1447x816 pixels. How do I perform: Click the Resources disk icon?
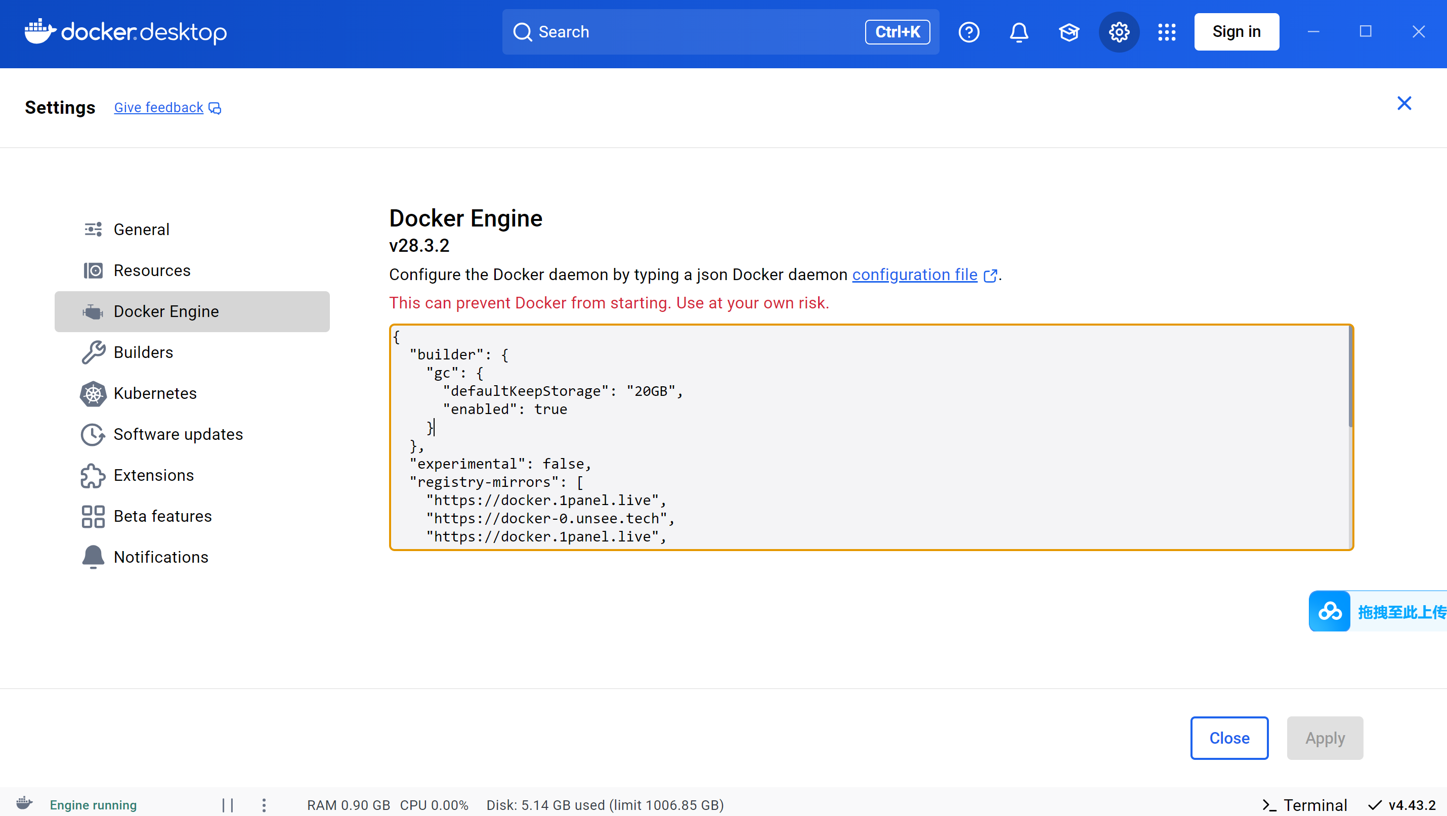click(x=93, y=270)
